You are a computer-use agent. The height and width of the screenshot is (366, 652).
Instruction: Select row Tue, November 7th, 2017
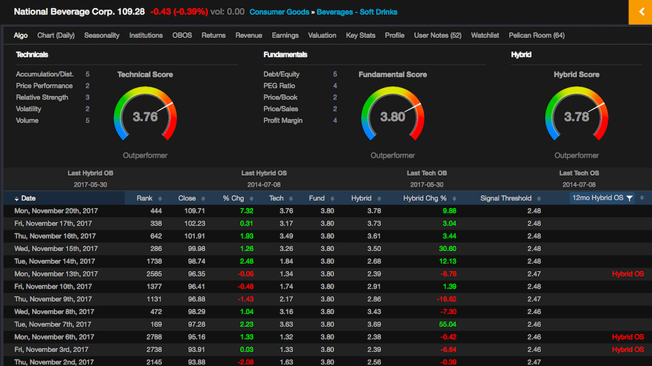(328, 325)
